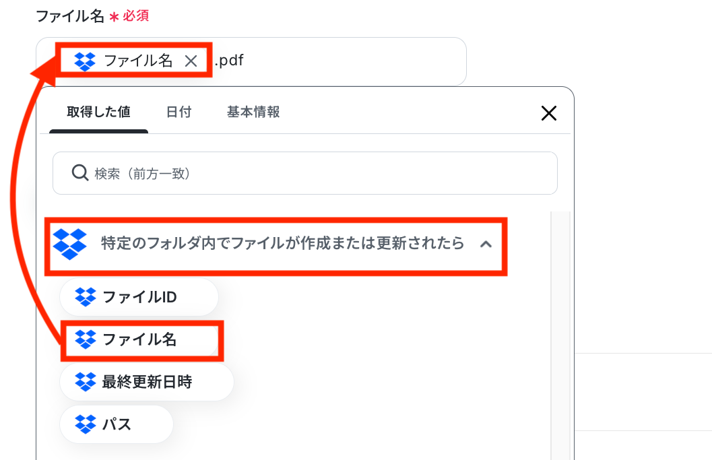
Task: Insert the パス value
Action: coord(117,424)
